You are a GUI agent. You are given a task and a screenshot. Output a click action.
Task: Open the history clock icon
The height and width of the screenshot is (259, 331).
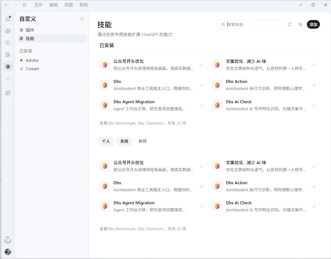(x=8, y=43)
